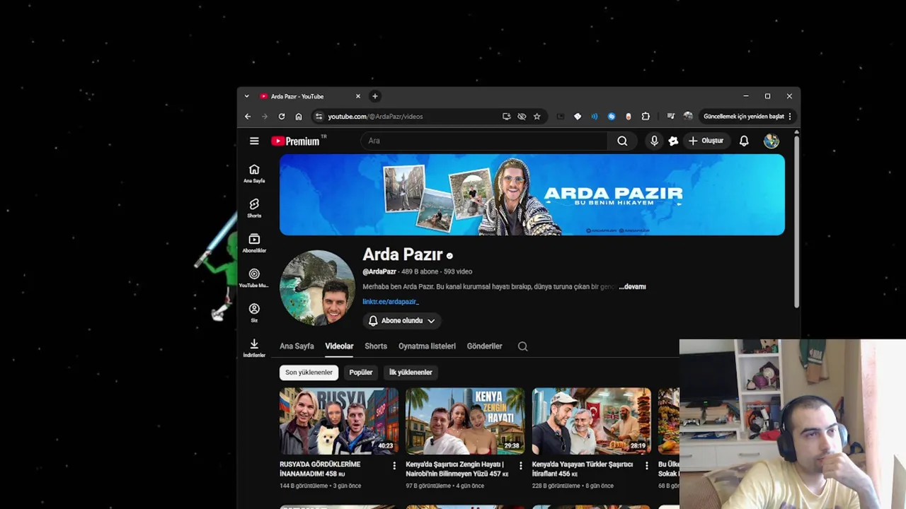Viewport: 906px width, 509px height.
Task: Go back in browser history
Action: (248, 117)
